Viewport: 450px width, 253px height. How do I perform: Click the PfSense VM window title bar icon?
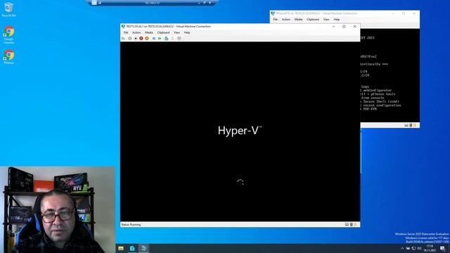(273, 13)
